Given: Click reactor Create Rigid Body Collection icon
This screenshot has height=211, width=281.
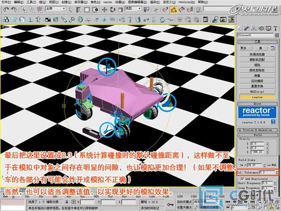Looking at the screenshot, I should click(x=6, y=20).
